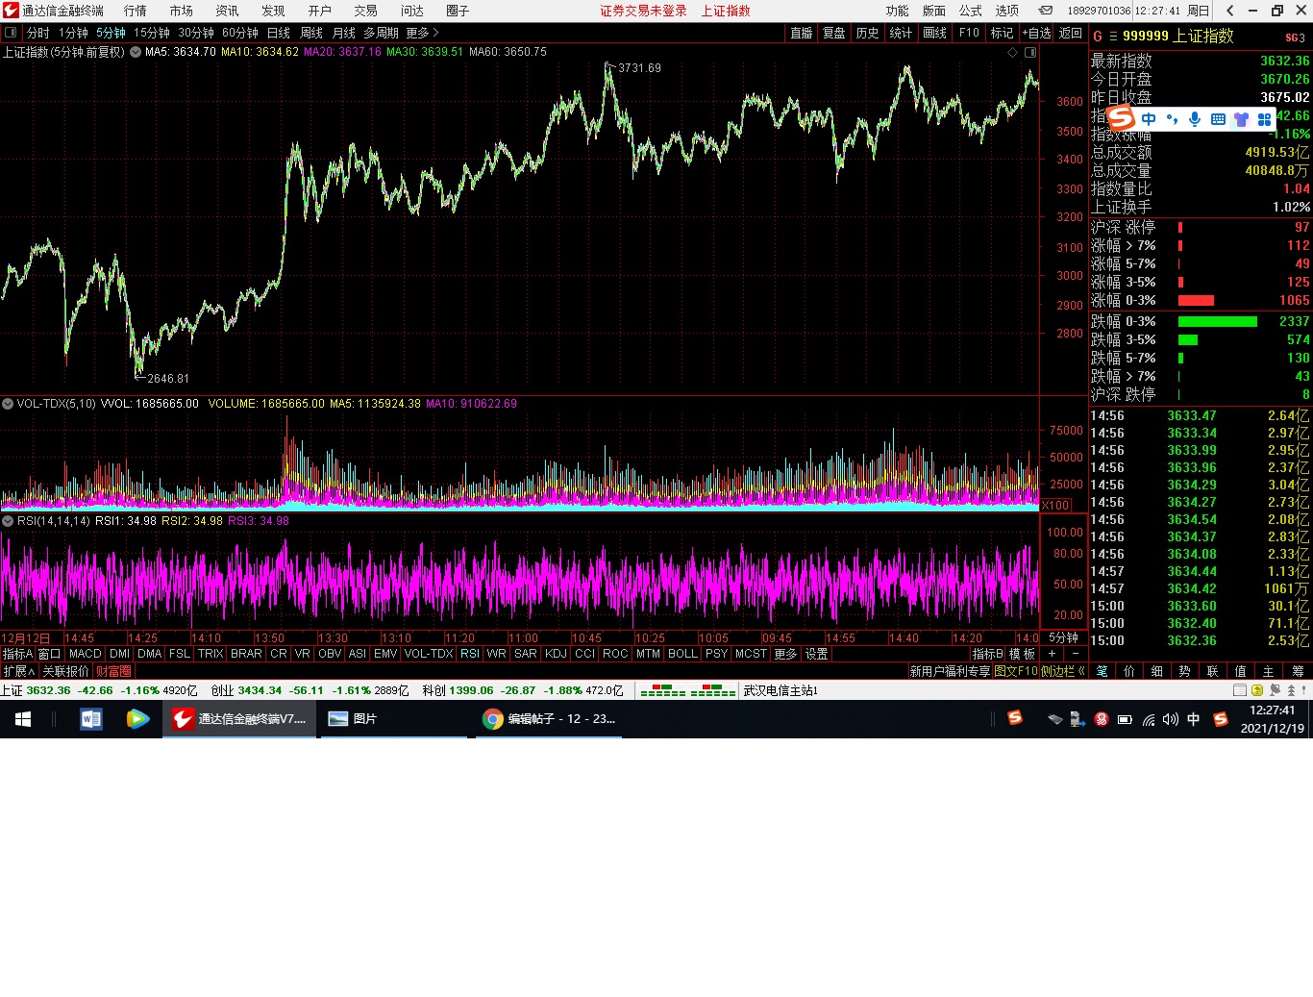The width and height of the screenshot is (1313, 997).
Task: Click the back arrow in title bar
Action: pyautogui.click(x=1230, y=11)
